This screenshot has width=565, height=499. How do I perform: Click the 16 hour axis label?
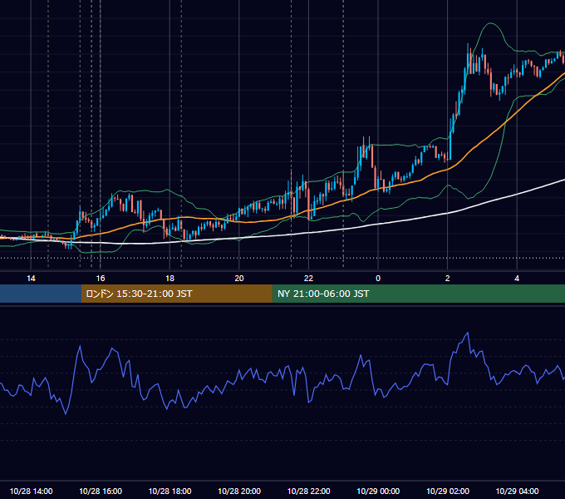(101, 279)
